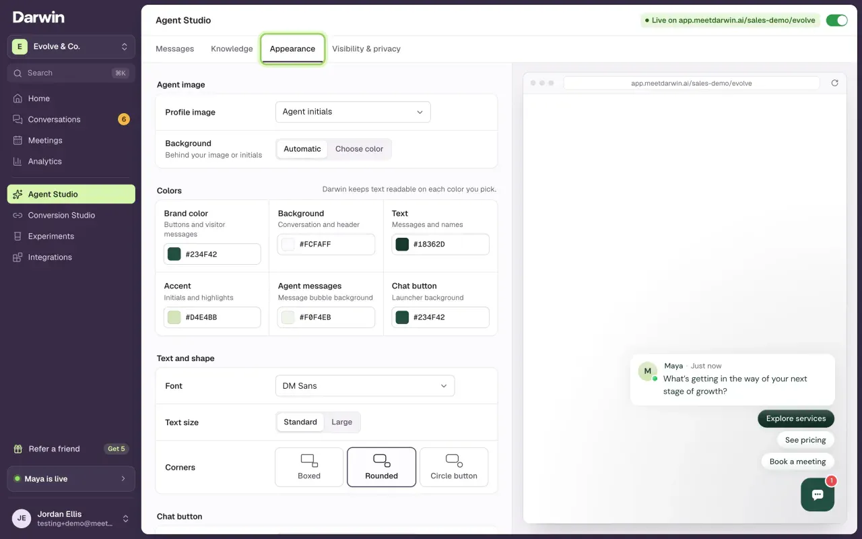Screen dimensions: 862x539
Task: Expand the Jordan Ellis account menu
Action: tap(71, 518)
